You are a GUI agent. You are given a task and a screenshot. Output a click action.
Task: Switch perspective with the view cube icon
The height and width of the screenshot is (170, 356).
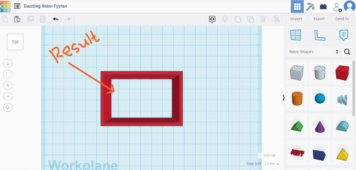(8, 107)
